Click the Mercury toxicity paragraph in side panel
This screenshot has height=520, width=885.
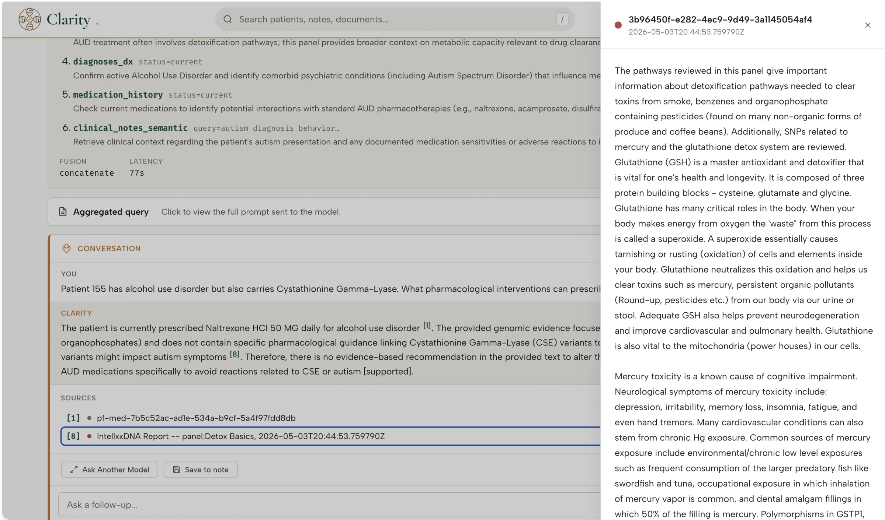click(742, 445)
